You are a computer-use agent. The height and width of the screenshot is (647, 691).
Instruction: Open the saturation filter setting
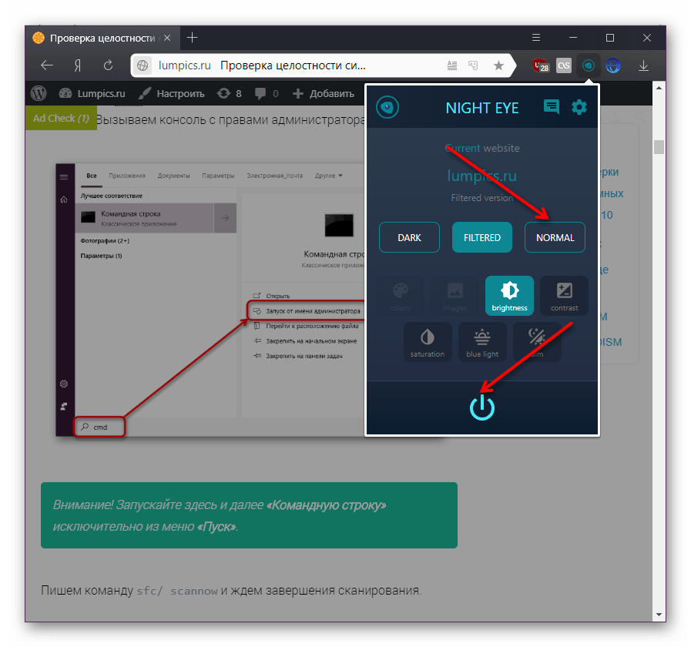tap(428, 342)
